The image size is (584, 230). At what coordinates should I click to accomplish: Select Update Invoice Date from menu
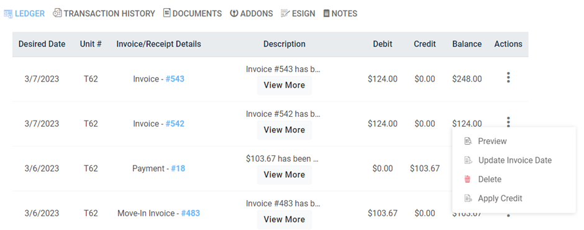click(x=514, y=160)
